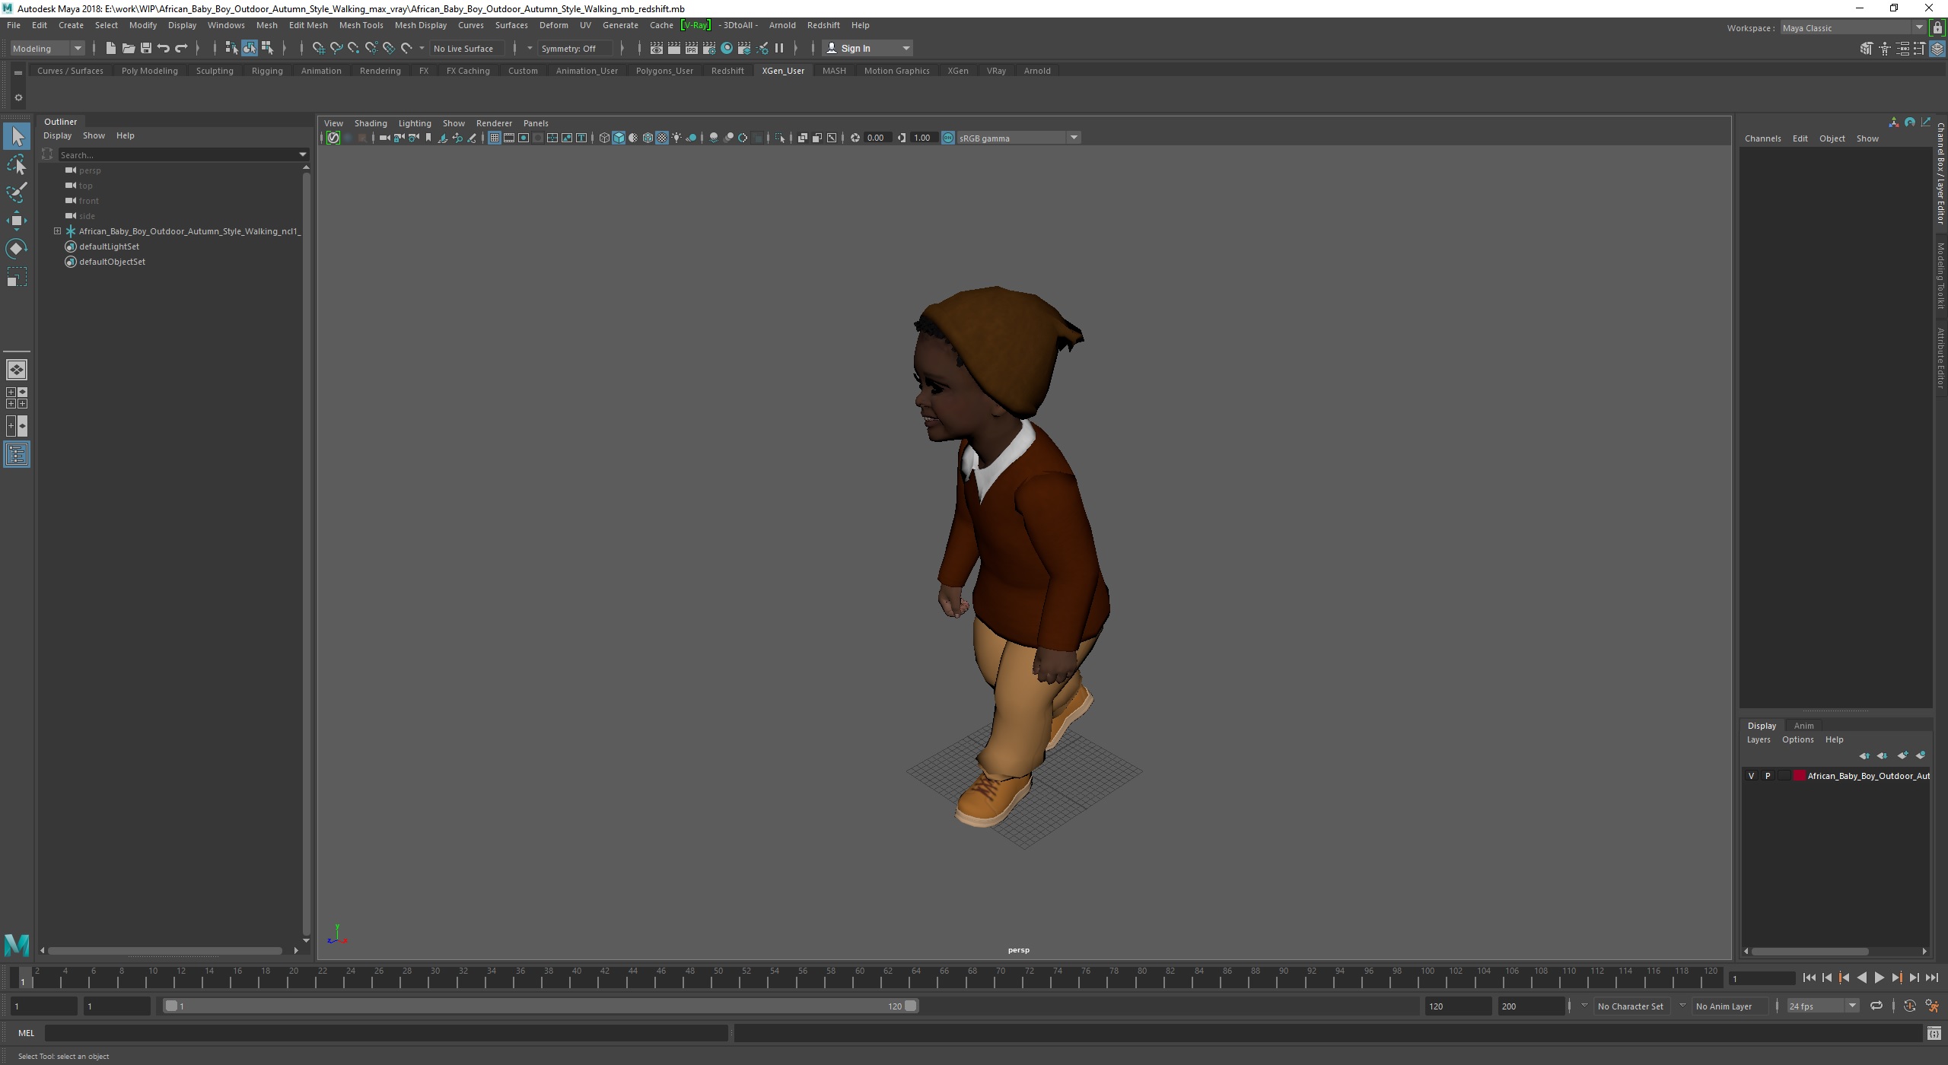This screenshot has width=1948, height=1065.
Task: Toggle sRGB color management button
Action: tap(948, 138)
